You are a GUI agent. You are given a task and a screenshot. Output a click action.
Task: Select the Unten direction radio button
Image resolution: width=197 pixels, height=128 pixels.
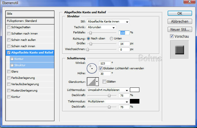[x=111, y=38]
